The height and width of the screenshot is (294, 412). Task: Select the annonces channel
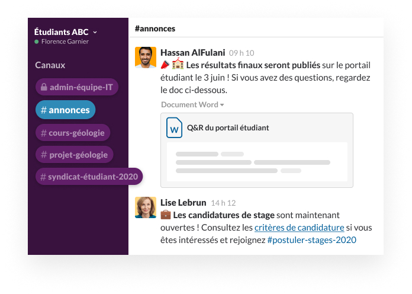(65, 110)
